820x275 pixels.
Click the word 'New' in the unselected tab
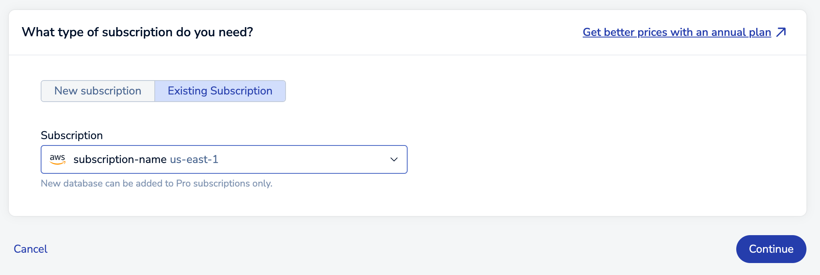66,91
